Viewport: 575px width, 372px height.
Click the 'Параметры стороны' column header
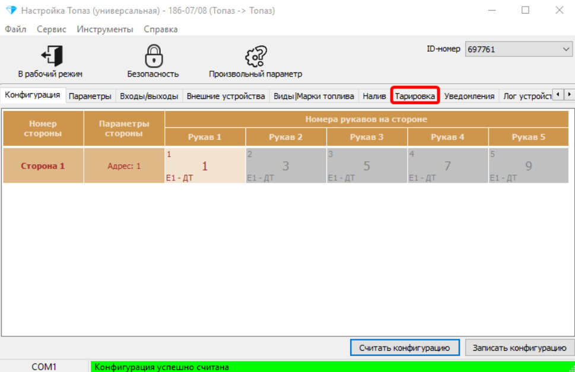[124, 128]
